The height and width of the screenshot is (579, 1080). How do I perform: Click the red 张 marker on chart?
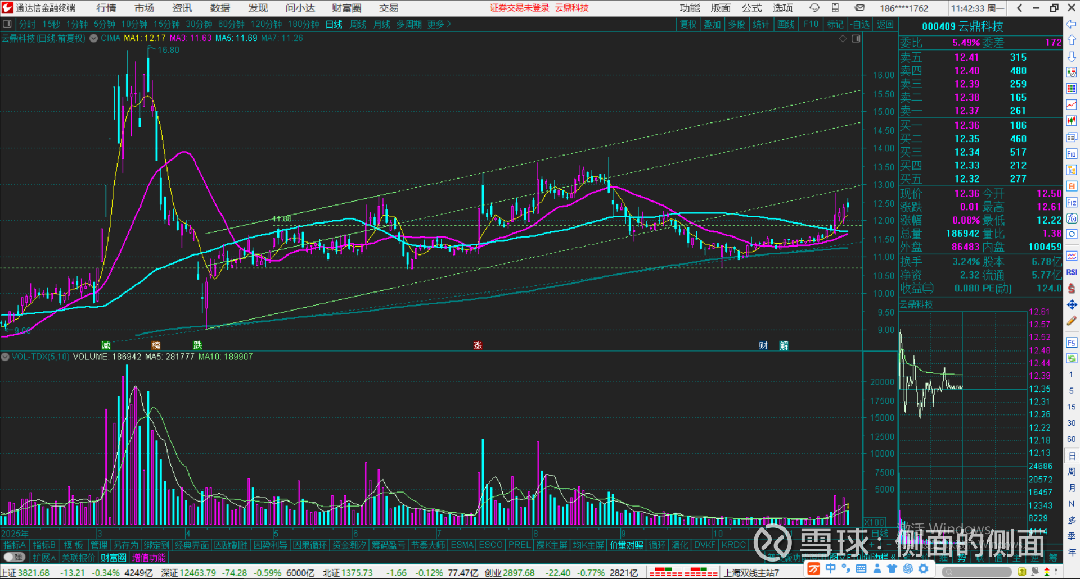click(x=478, y=345)
